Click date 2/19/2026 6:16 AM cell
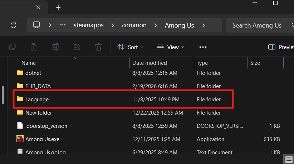Screen dimensions: 294x164 [x=155, y=86]
